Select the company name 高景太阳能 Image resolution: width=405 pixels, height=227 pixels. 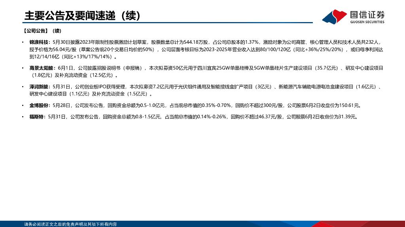coord(41,68)
